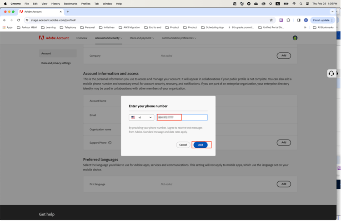
Task: Cancel the phone number dialog
Action: point(183,145)
